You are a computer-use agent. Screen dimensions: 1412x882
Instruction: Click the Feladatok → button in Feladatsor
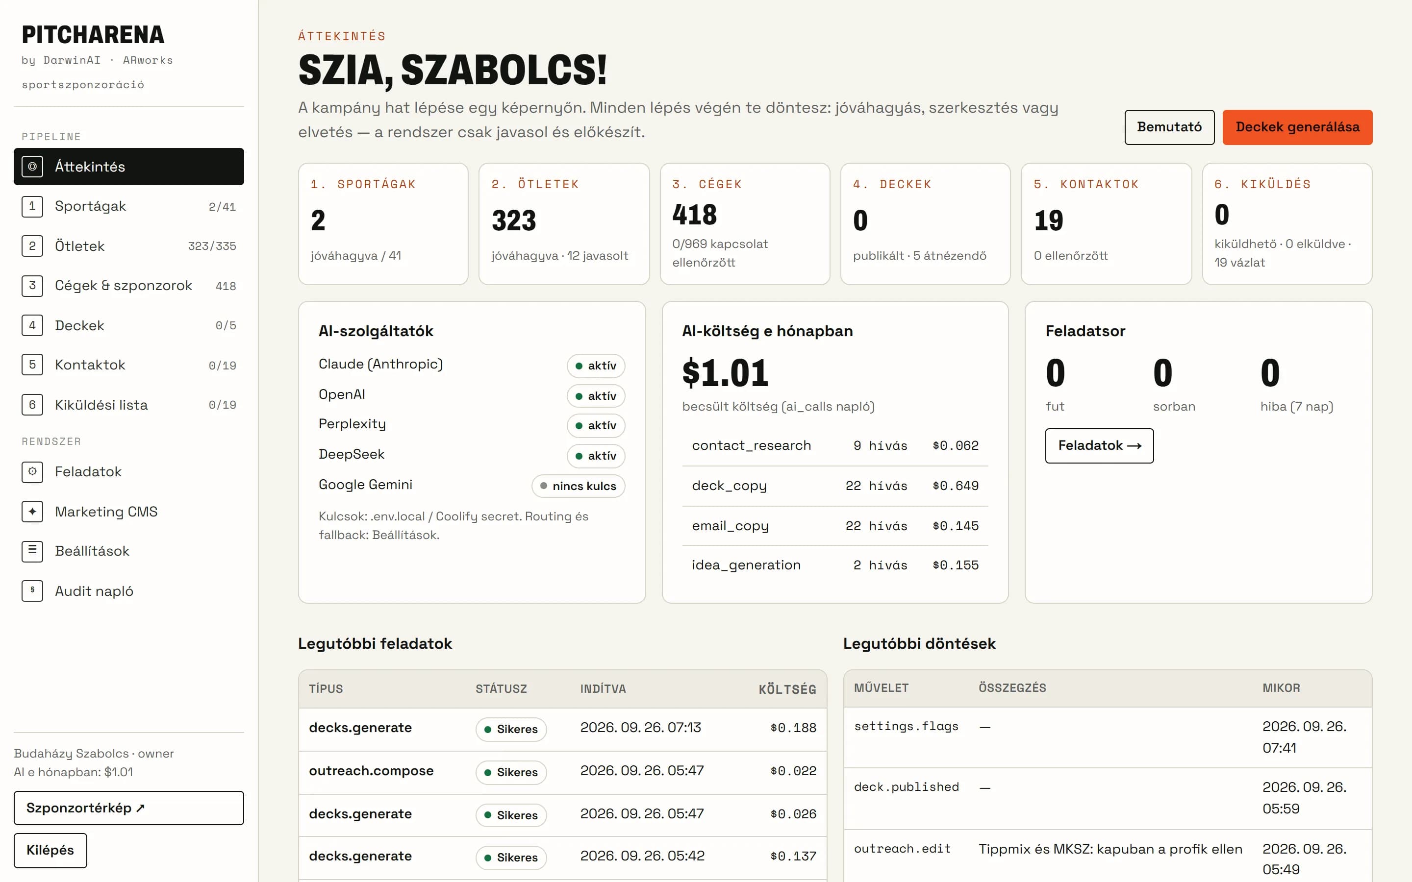(x=1099, y=446)
